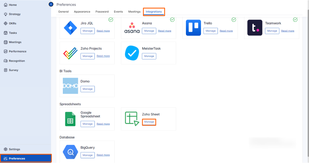Click the green checkmark on Asana card
Screen dimensions: 309x163
pyautogui.click(x=172, y=19)
